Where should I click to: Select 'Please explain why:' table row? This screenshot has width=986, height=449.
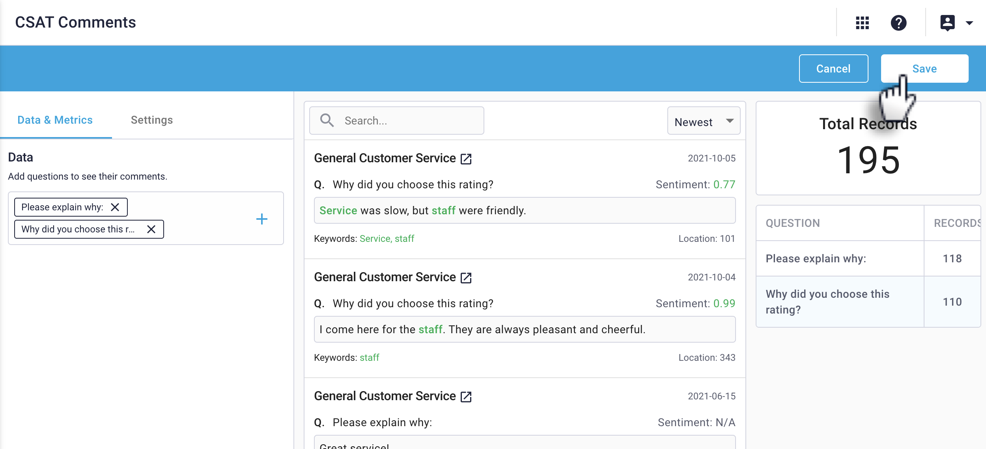[839, 259]
